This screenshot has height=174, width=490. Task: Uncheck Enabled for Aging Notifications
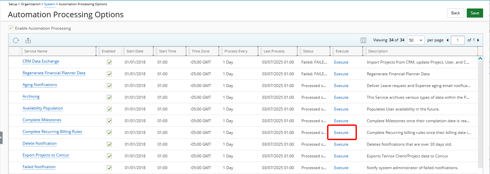[109, 86]
